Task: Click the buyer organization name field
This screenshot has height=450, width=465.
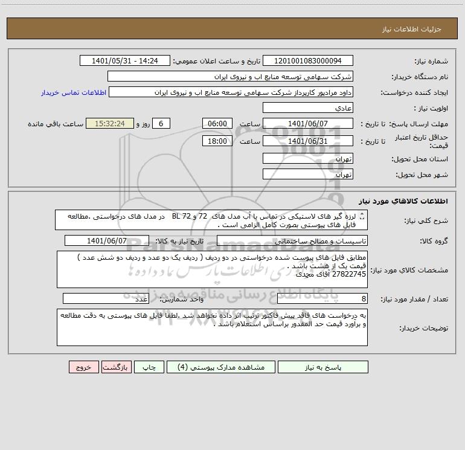Action: (x=230, y=76)
